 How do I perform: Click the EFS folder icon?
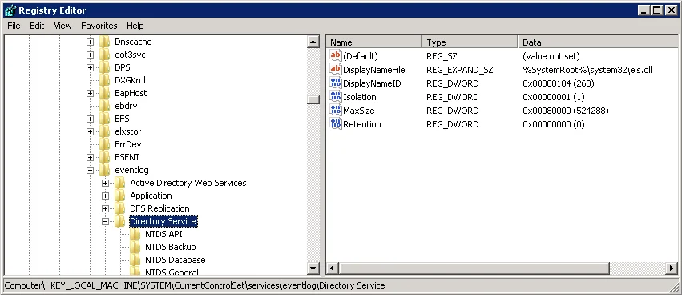click(x=104, y=119)
